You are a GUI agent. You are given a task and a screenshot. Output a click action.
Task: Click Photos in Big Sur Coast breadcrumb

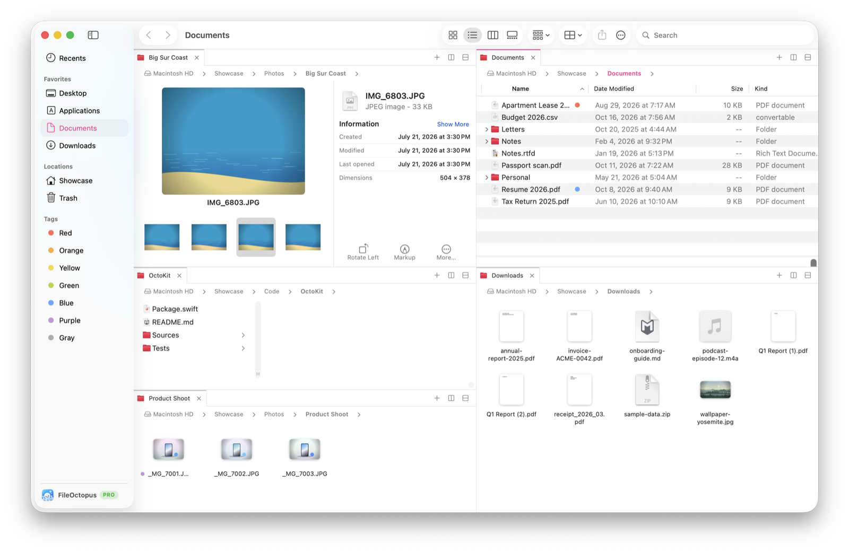tap(274, 73)
